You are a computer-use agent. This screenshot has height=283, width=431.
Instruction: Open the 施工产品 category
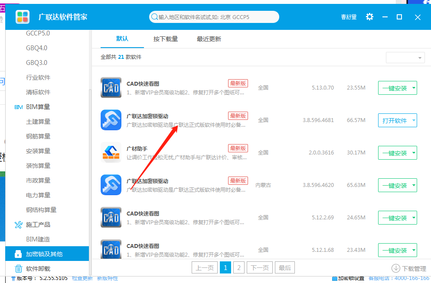(38, 225)
